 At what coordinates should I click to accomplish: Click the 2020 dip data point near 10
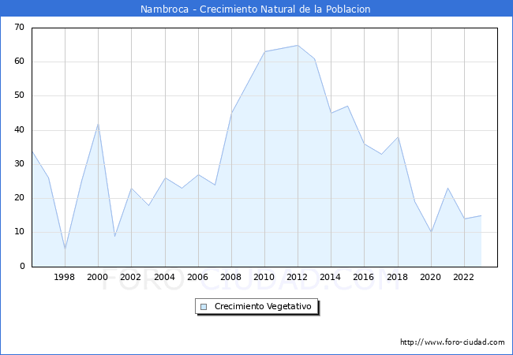431,232
